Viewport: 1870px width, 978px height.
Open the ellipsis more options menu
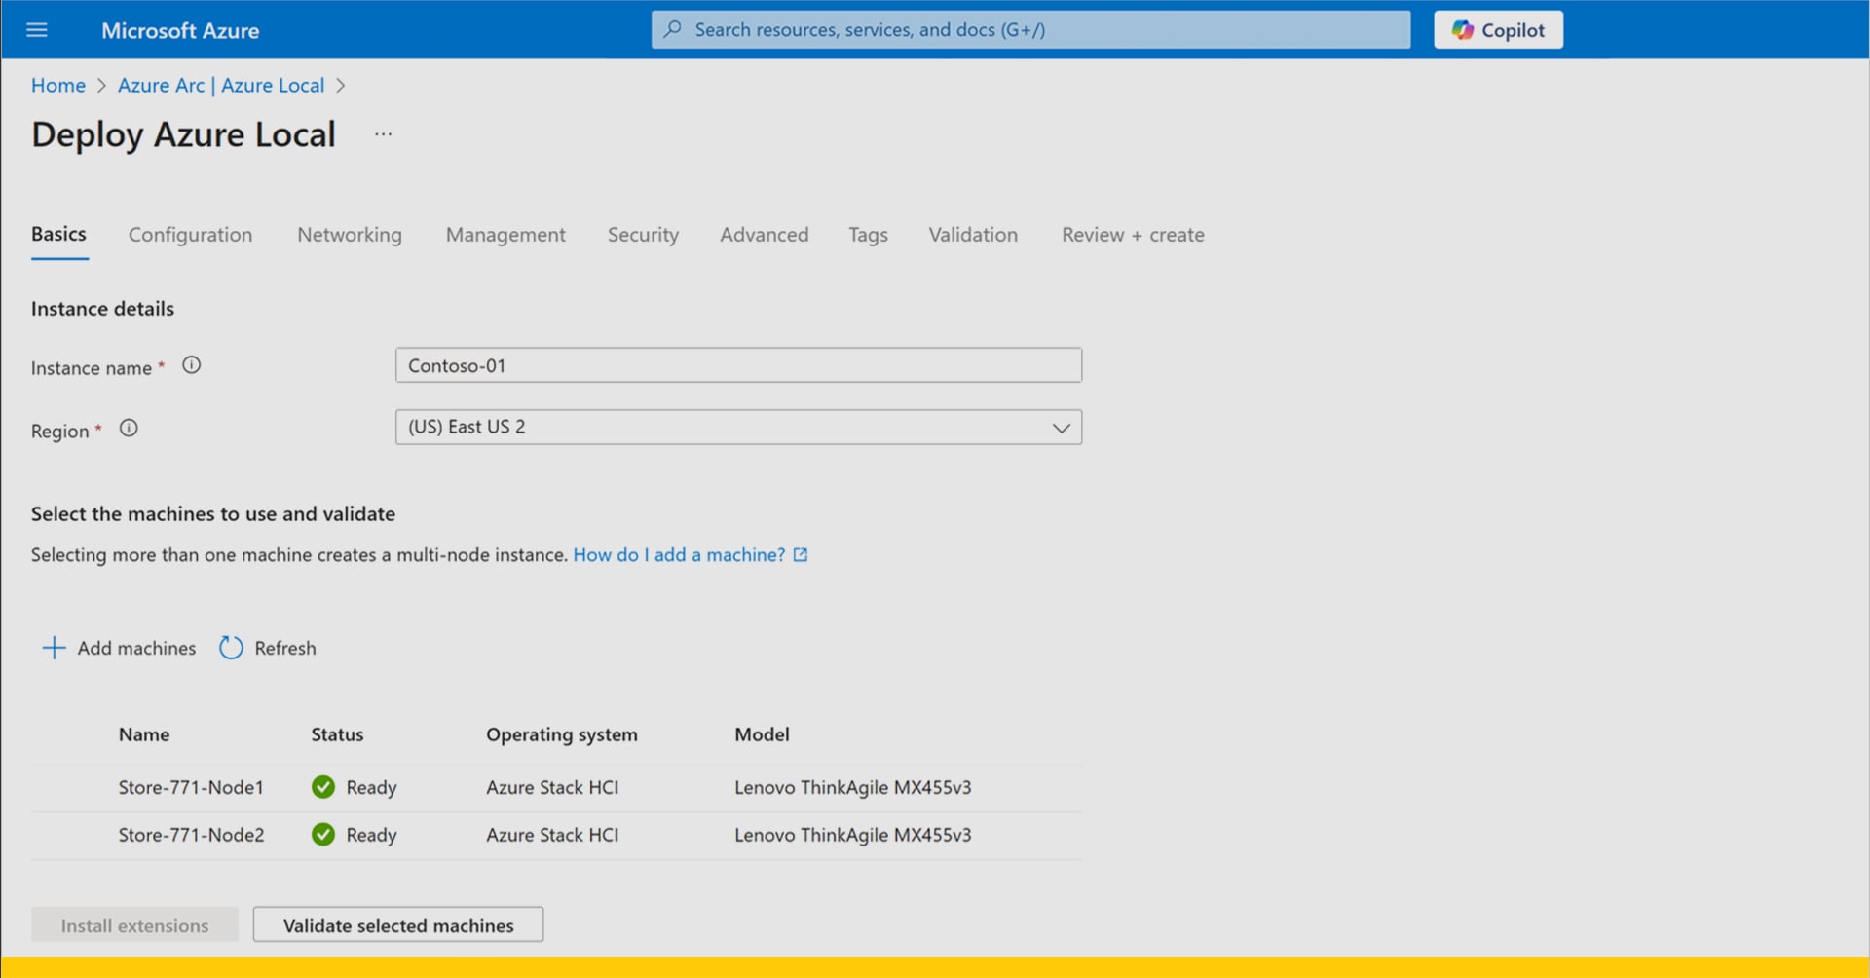click(x=383, y=134)
